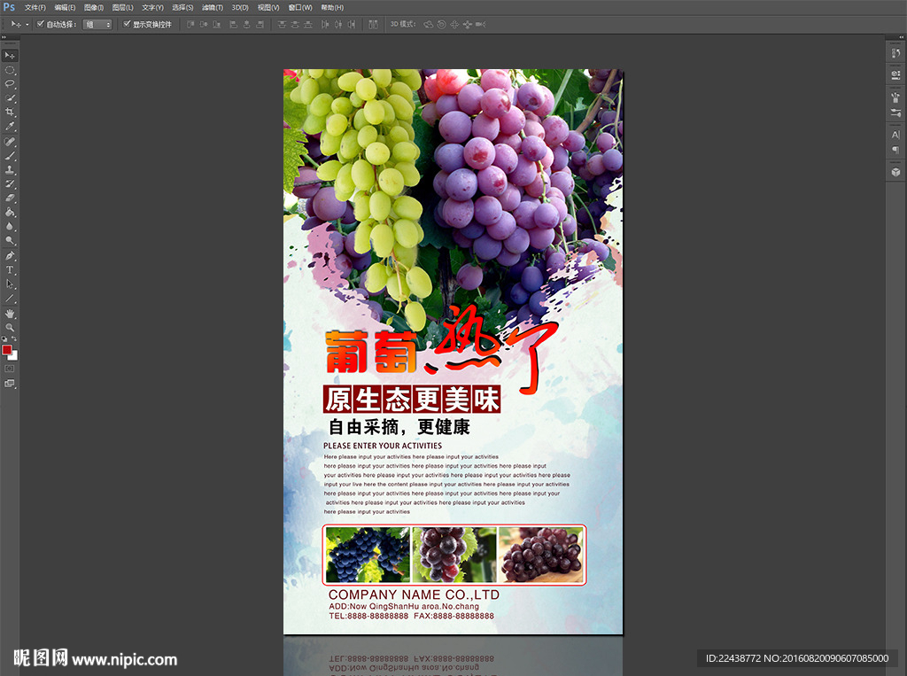
Task: Select the Zoom tool
Action: [x=10, y=328]
